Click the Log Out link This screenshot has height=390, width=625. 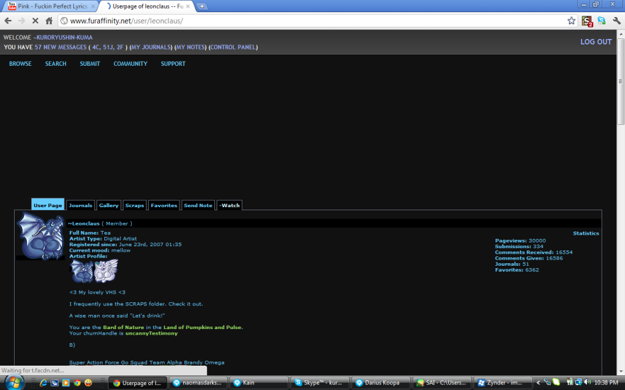tap(596, 42)
